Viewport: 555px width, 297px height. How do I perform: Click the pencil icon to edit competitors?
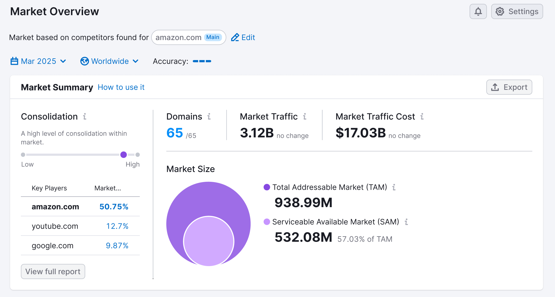(235, 37)
